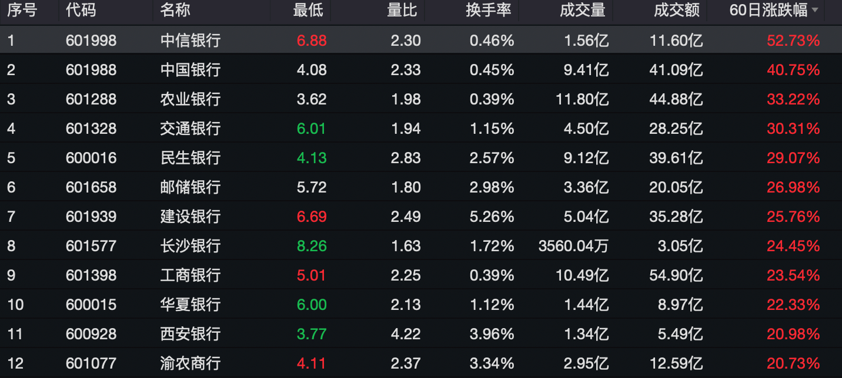Select stock 西安银行
Viewport: 842px width, 378px height.
click(x=191, y=333)
